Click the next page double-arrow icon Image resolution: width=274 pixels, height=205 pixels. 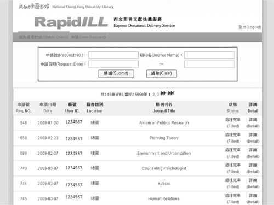pyautogui.click(x=163, y=93)
